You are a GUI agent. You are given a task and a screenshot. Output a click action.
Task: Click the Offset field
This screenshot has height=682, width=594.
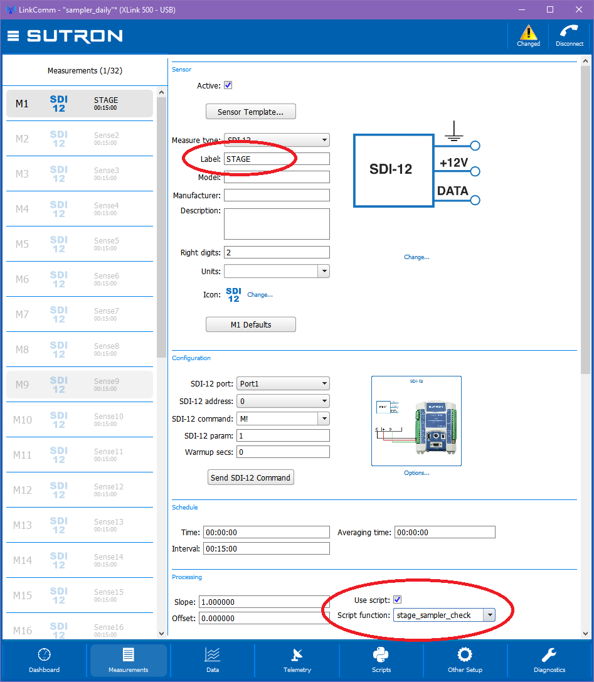pyautogui.click(x=264, y=618)
